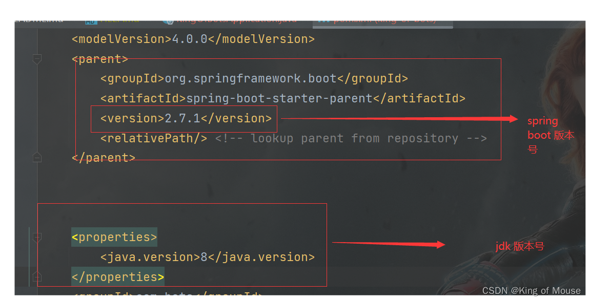
Task: Click the highlighted </properties> closing tag
Action: pos(118,277)
